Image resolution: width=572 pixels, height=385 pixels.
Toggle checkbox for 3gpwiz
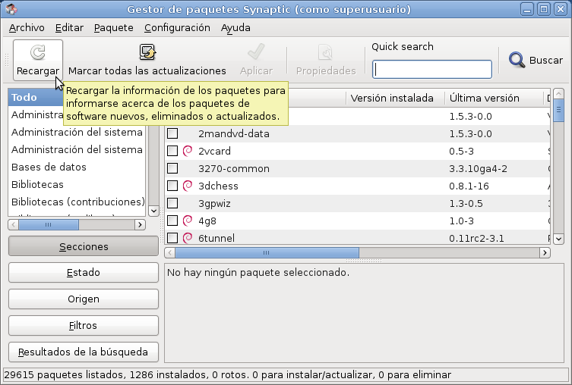pyautogui.click(x=172, y=203)
